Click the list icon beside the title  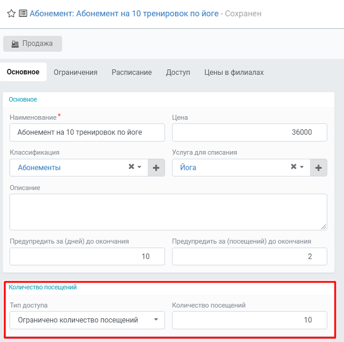click(x=23, y=13)
